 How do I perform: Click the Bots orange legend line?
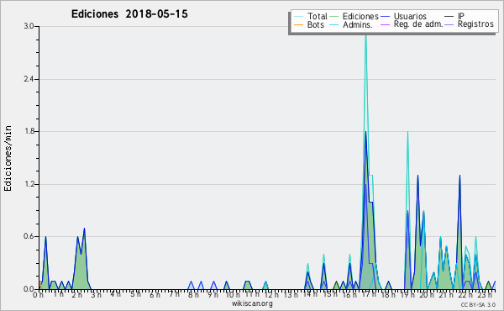click(298, 24)
